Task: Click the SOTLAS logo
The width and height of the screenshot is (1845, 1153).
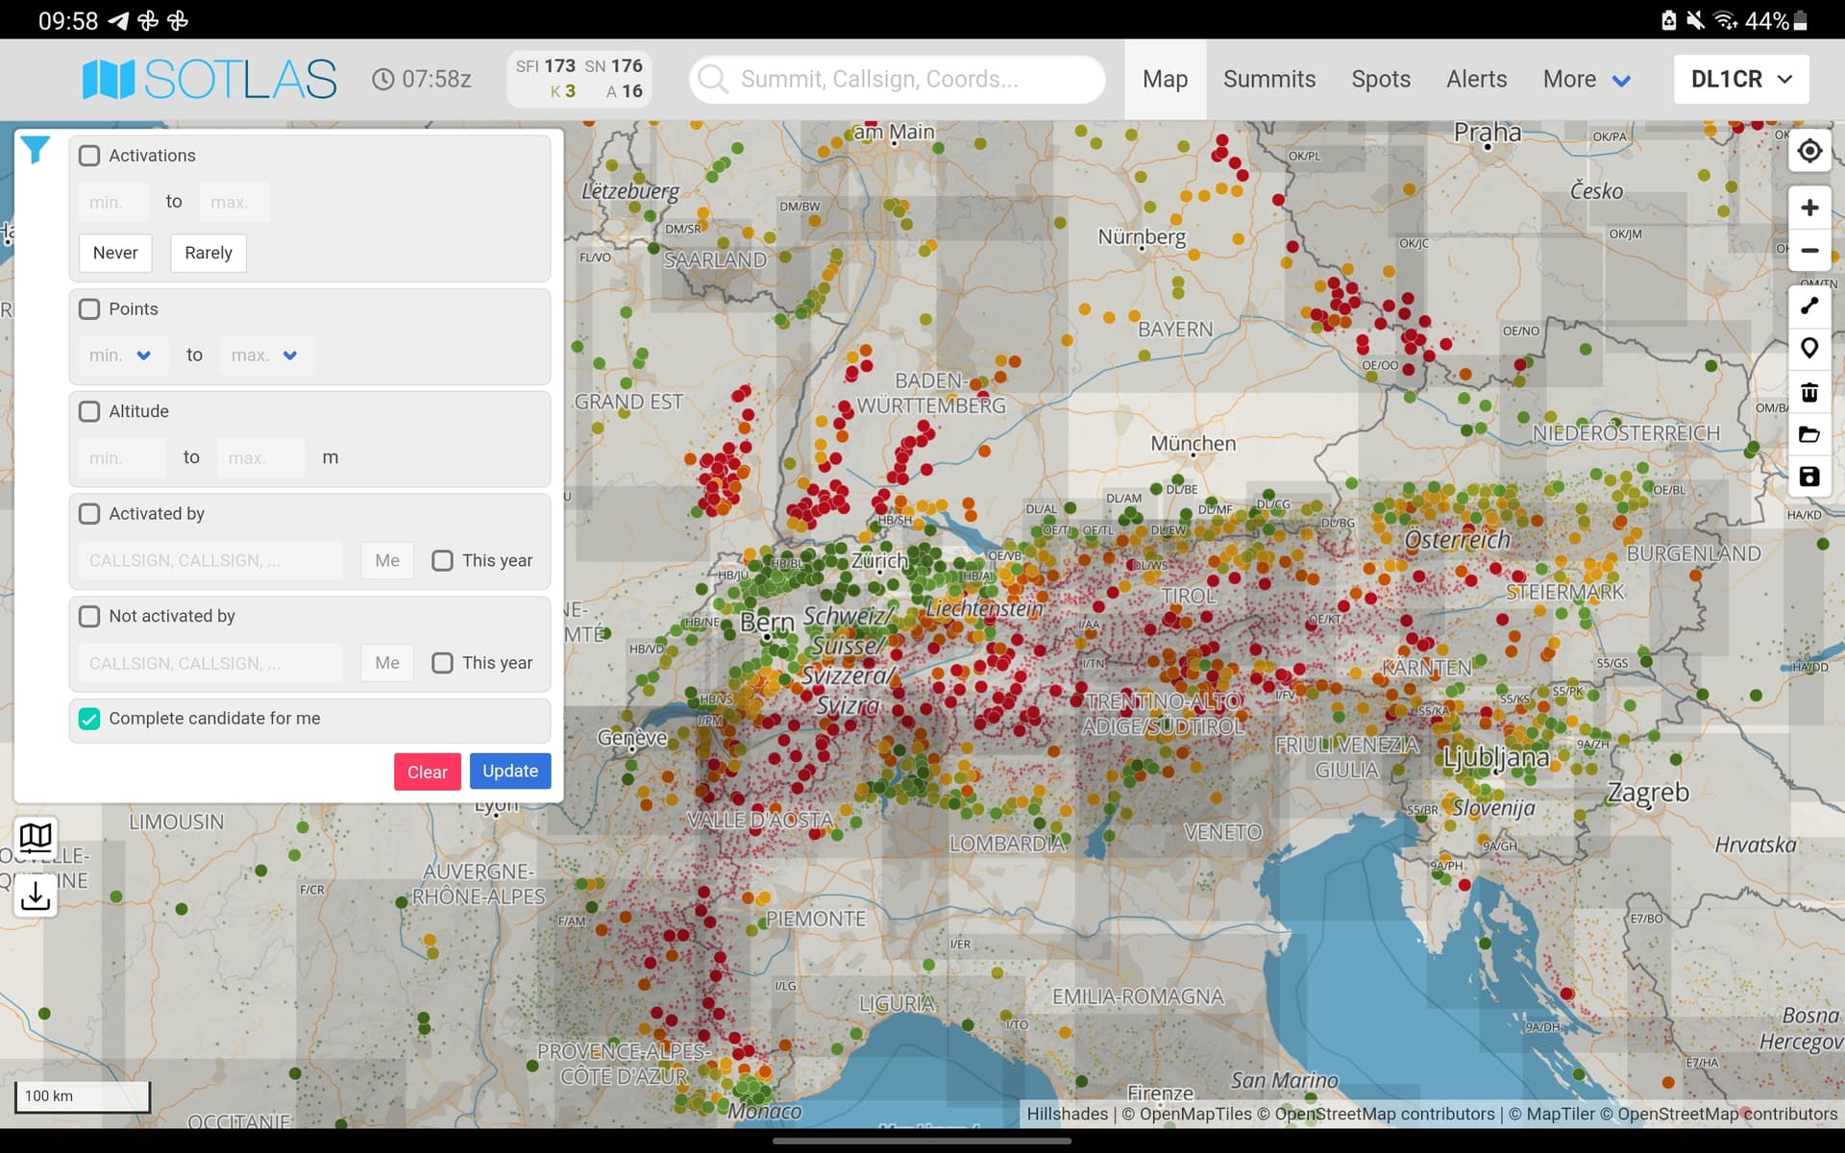Action: 209,79
